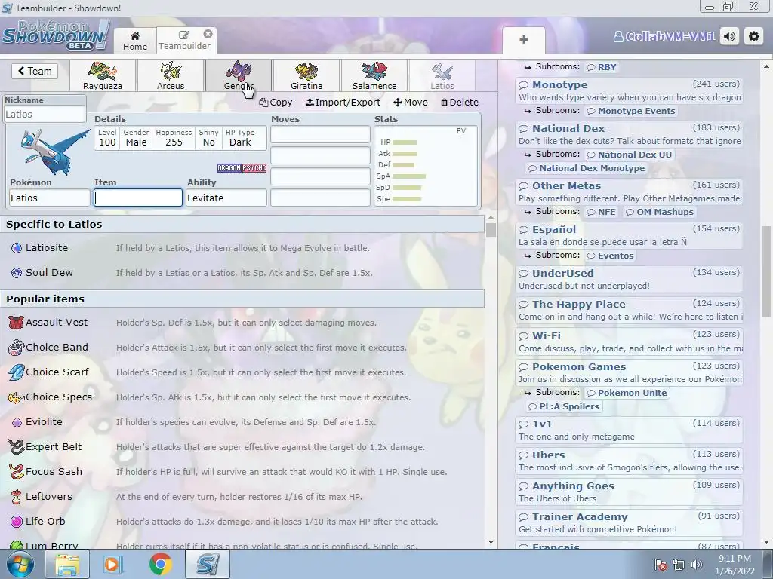The image size is (773, 579).
Task: Join the UnderUsed room
Action: point(629,279)
